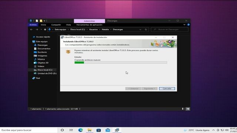Open the volume control in system tray
The width and height of the screenshot is (237, 133).
tap(227, 130)
